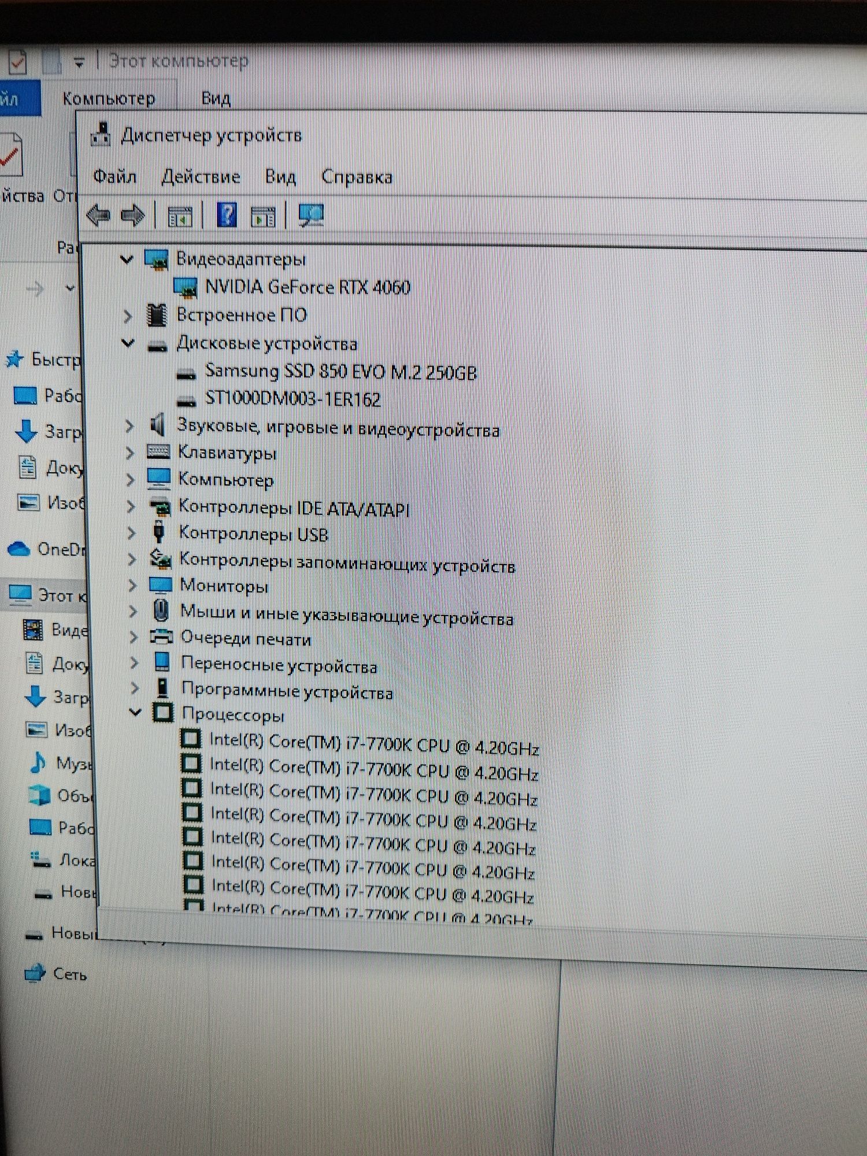Image resolution: width=867 pixels, height=1156 pixels.
Task: Open the Справка menu
Action: pos(357,176)
